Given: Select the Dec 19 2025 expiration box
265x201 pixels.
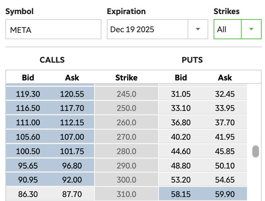Looking at the screenshot, I should coord(147,29).
